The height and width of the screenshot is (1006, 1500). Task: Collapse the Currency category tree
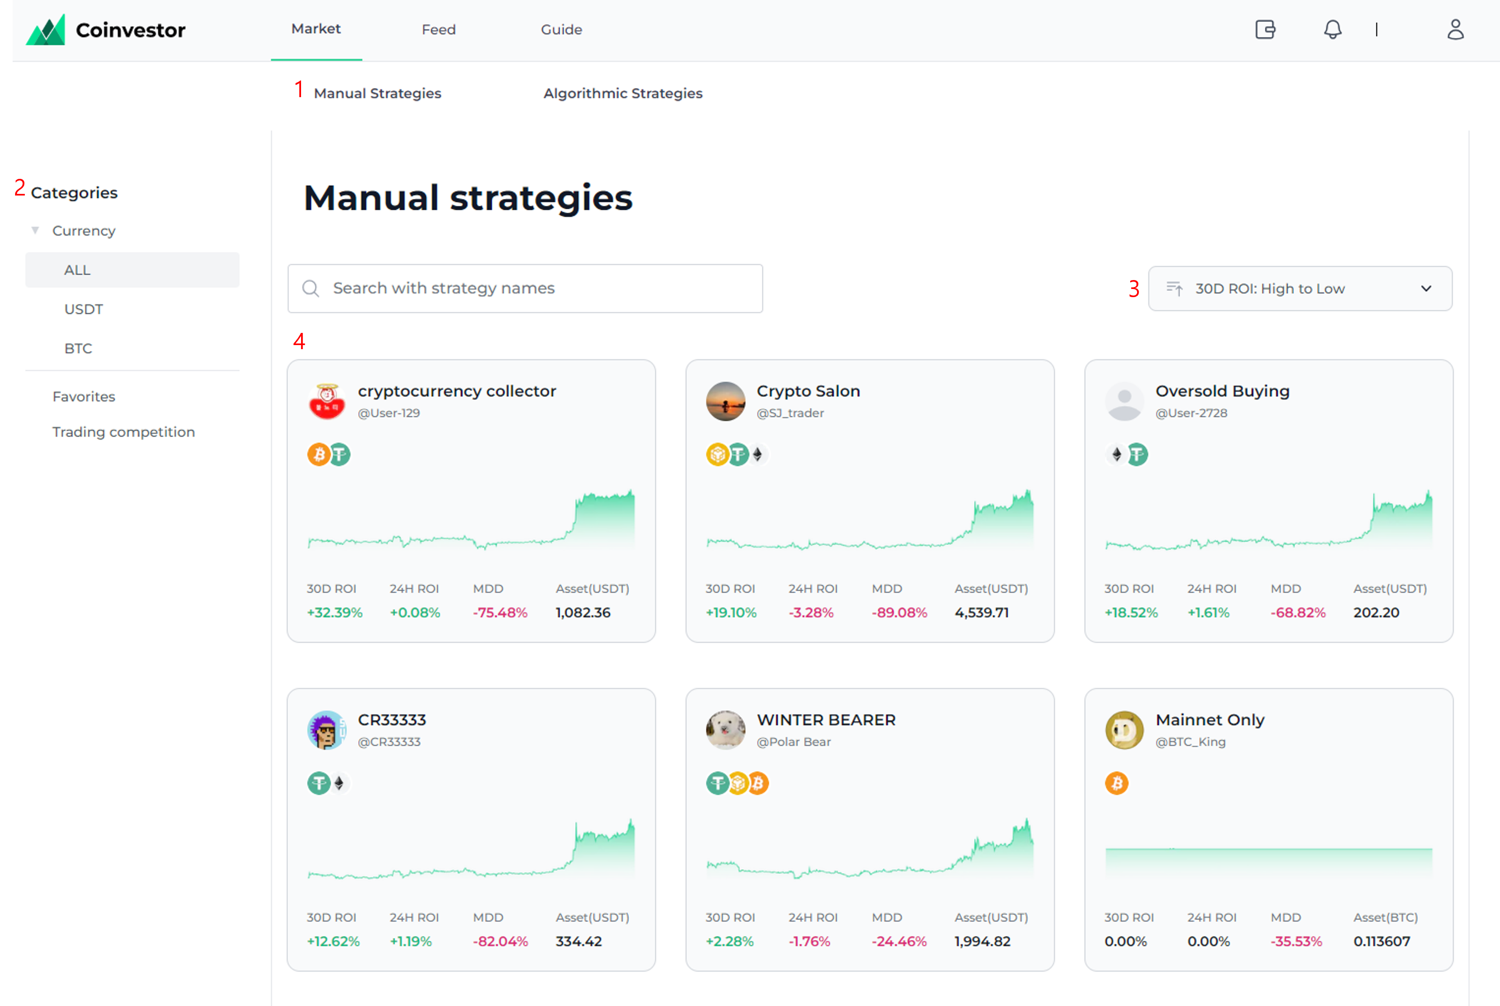(x=35, y=230)
